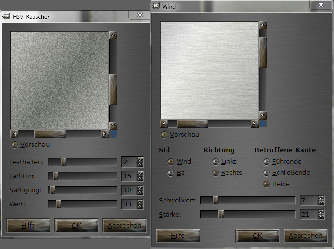Click GIMP icon in HSV-Rauschen title bar
334x249 pixels.
6,16
